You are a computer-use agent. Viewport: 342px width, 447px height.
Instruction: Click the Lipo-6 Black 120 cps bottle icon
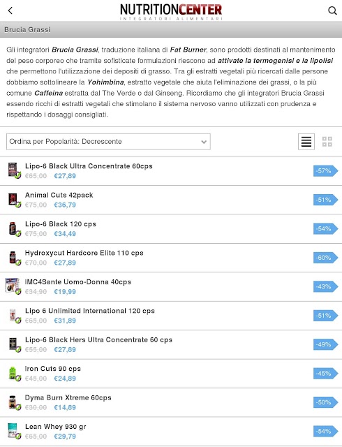tap(14, 229)
